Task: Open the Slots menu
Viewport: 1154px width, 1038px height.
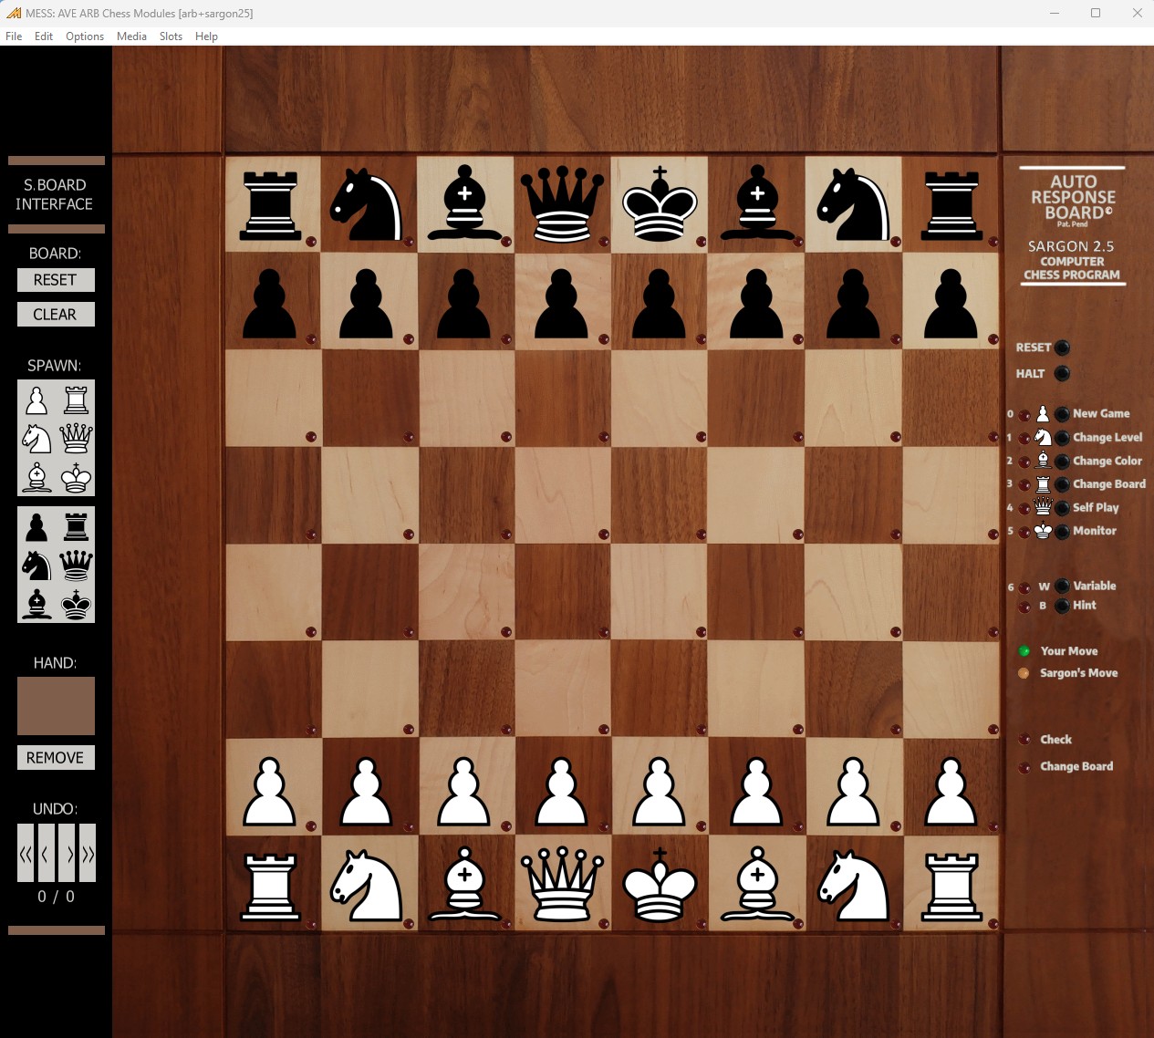Action: tap(171, 36)
